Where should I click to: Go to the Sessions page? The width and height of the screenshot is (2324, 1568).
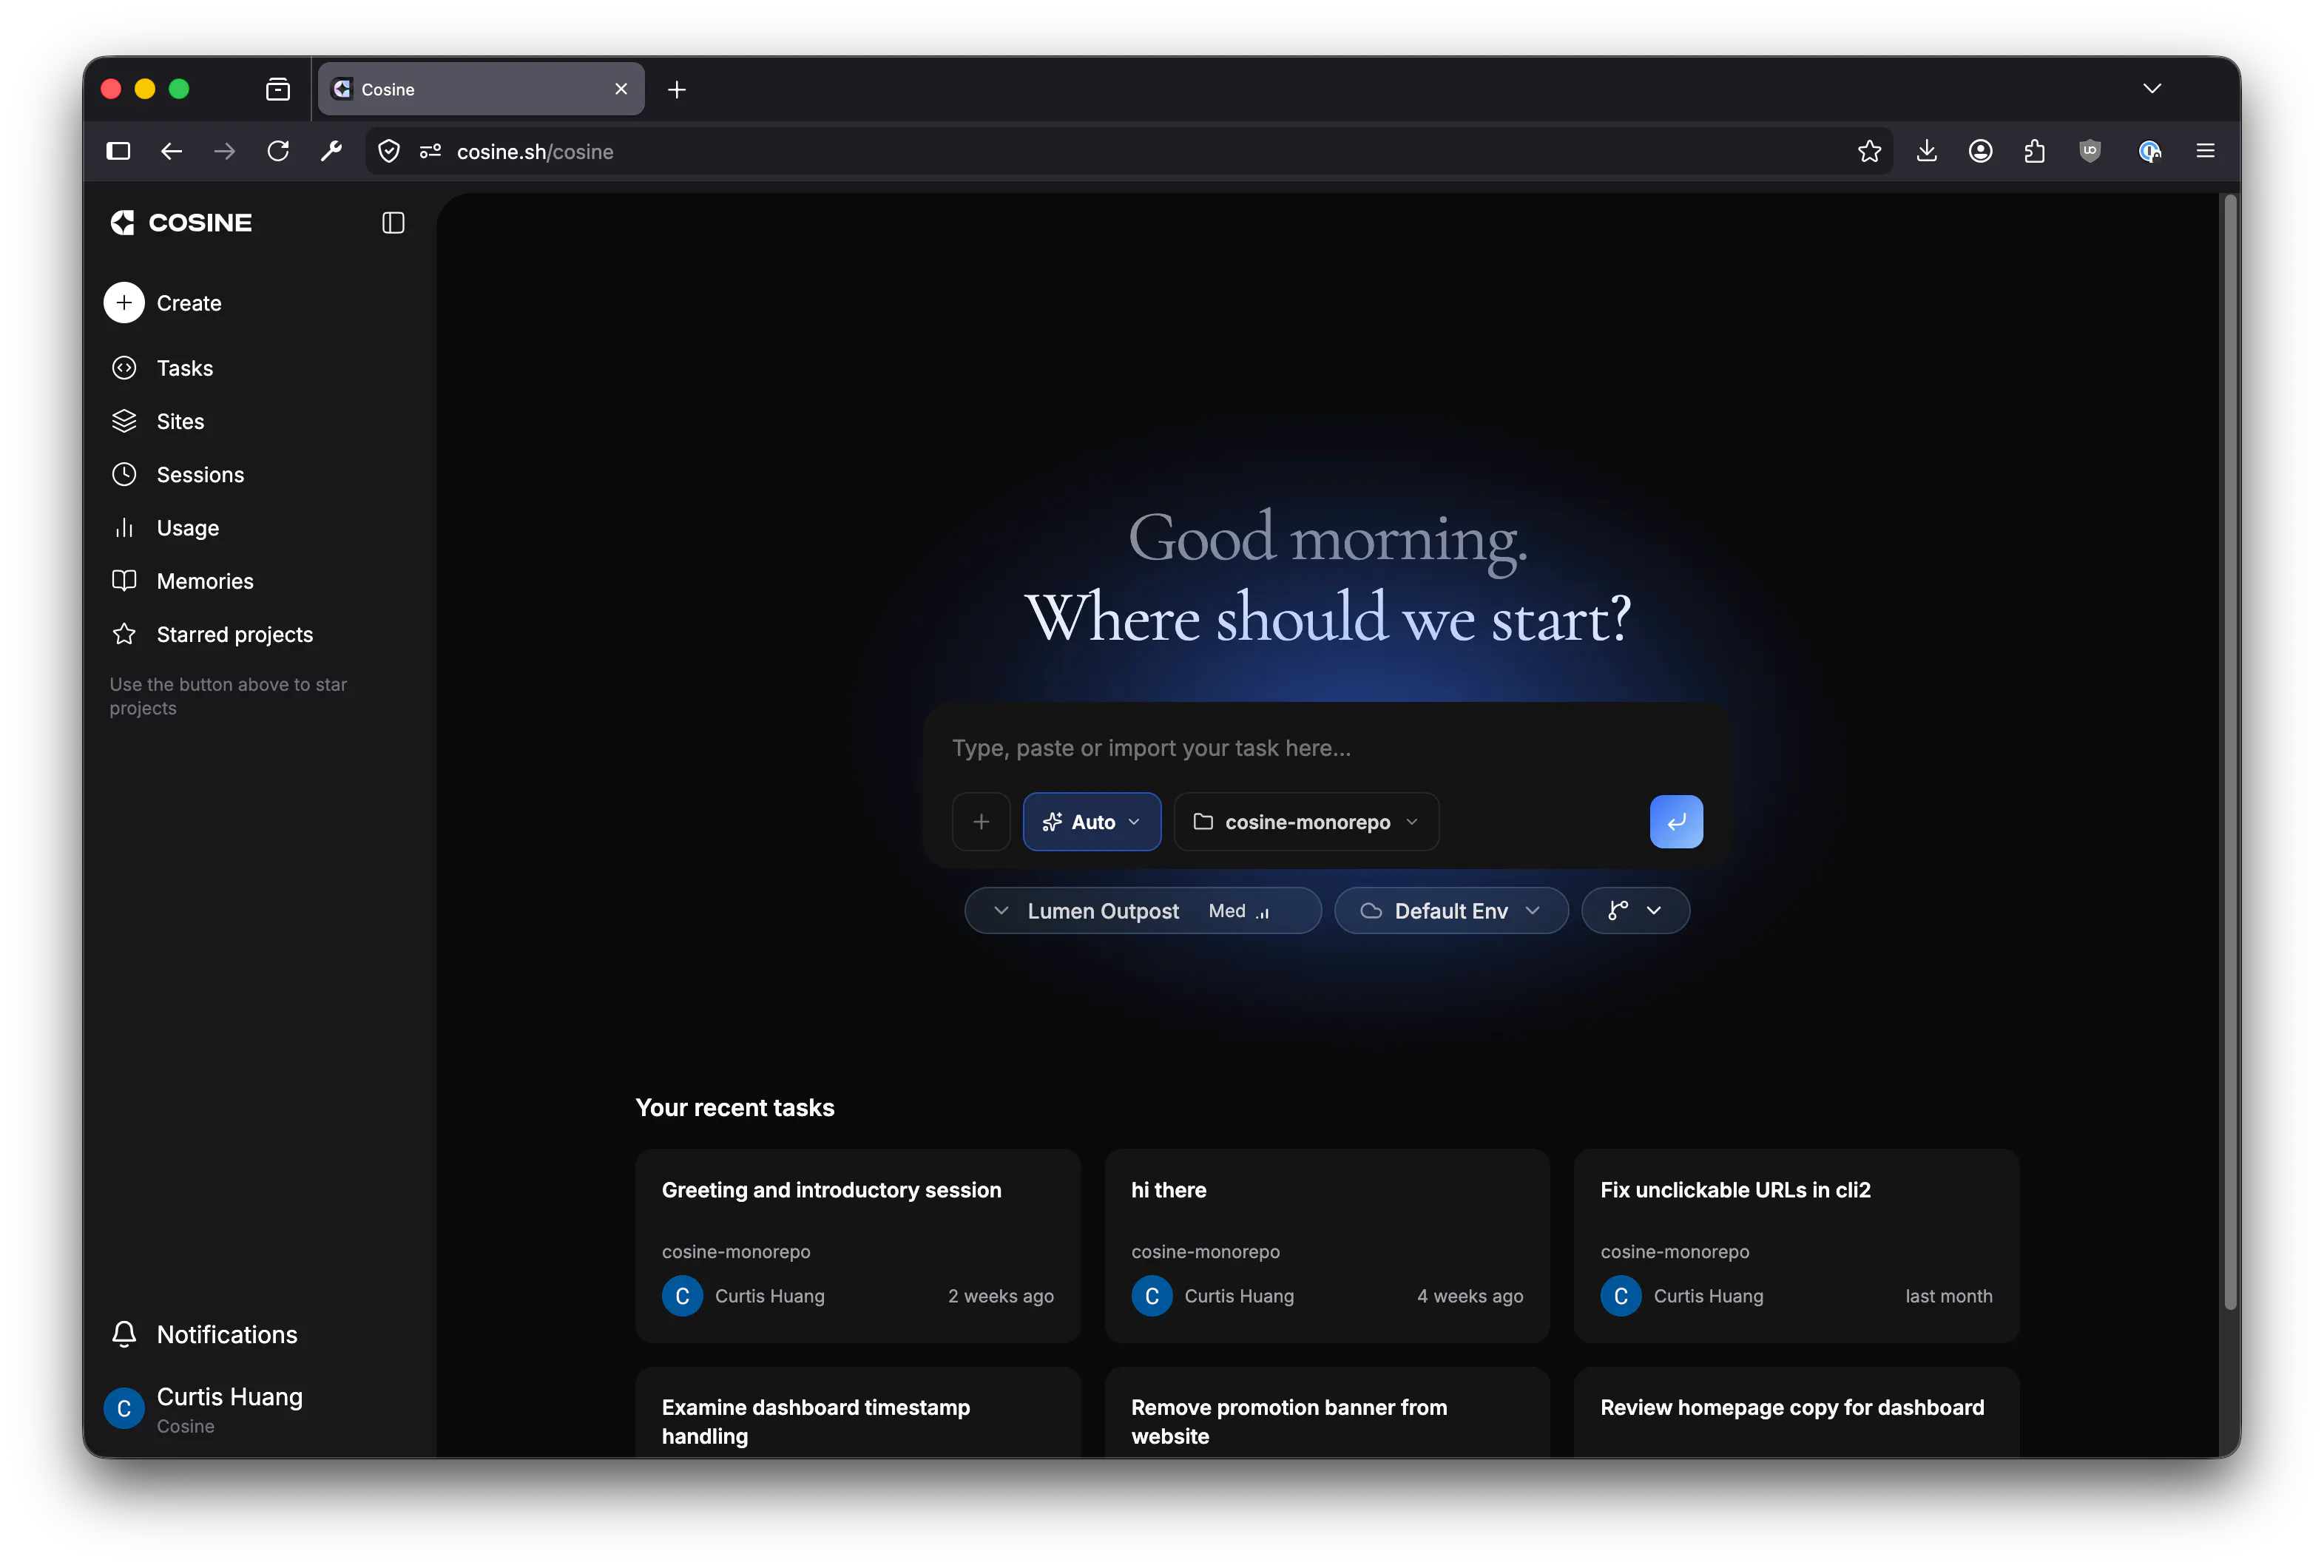[x=200, y=474]
